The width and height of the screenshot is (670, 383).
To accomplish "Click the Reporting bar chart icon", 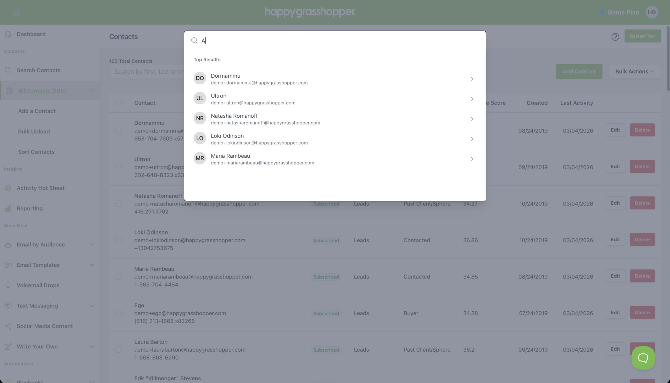I will click(x=8, y=208).
